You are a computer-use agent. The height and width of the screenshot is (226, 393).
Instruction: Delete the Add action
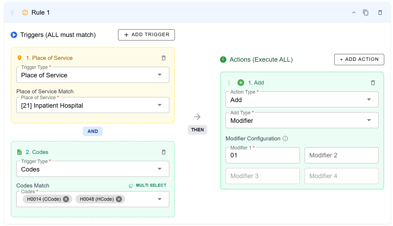tap(373, 83)
